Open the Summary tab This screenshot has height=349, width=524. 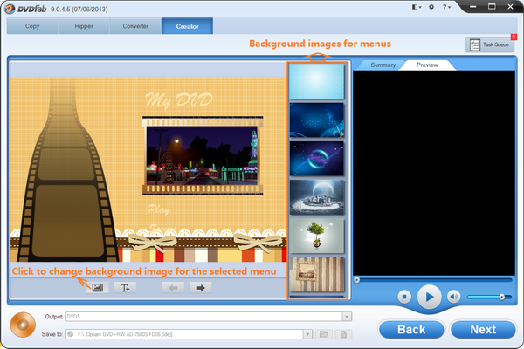[383, 65]
